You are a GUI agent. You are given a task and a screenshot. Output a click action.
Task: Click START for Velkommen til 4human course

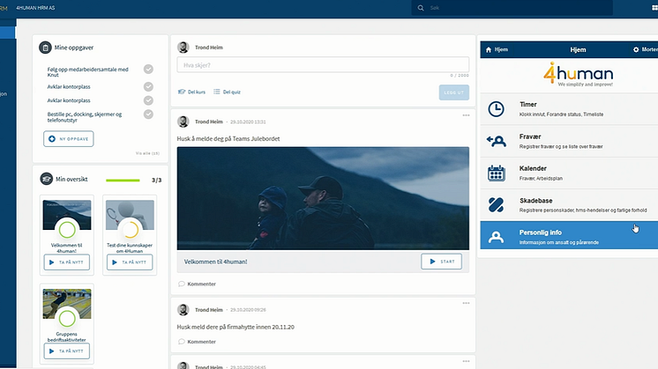click(x=442, y=262)
